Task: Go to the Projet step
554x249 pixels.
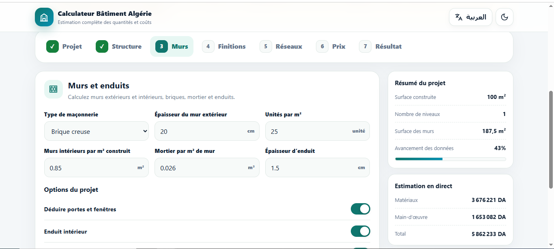Action: coord(64,47)
